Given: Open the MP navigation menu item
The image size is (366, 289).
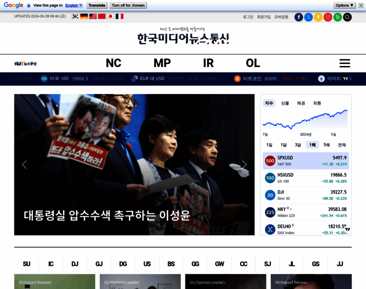Looking at the screenshot, I should pos(162,63).
